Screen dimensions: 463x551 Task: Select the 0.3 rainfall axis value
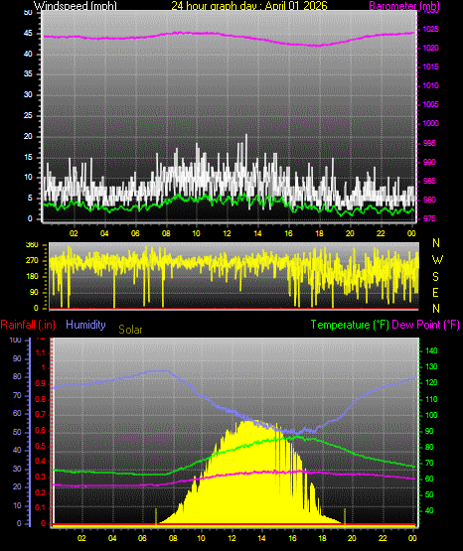coord(41,478)
